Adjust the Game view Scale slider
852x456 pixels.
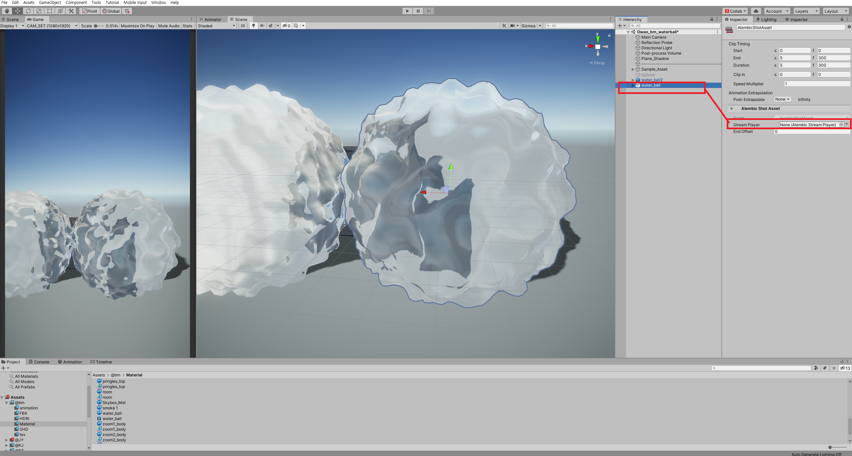tap(96, 26)
